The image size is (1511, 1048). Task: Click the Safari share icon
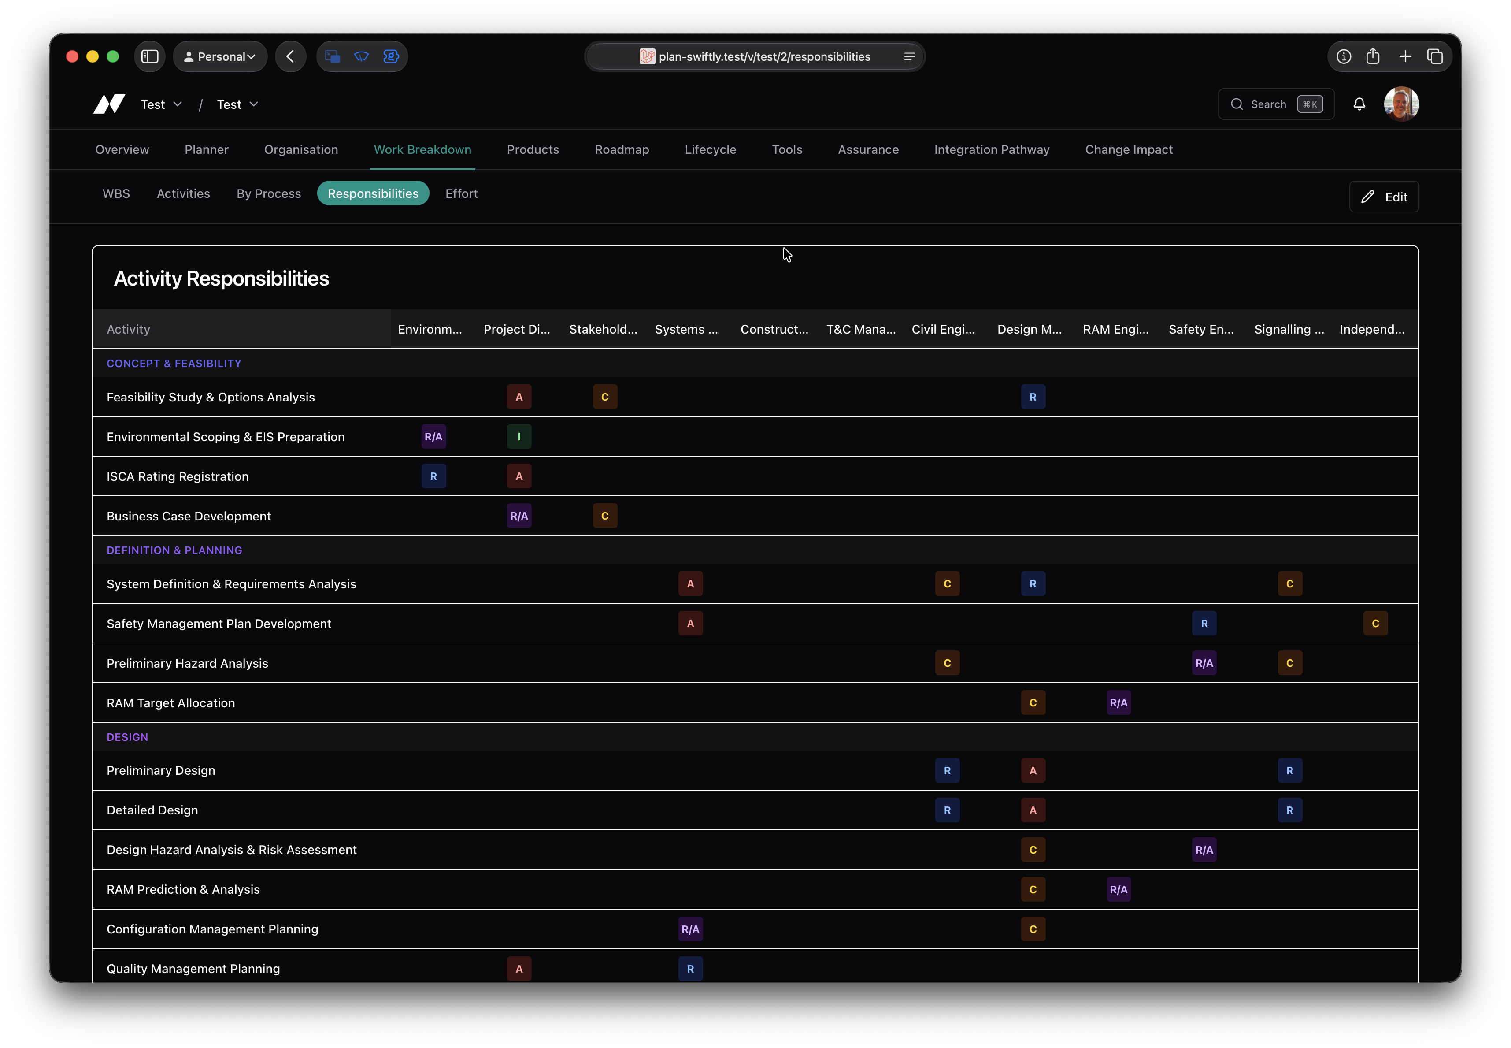(1373, 56)
